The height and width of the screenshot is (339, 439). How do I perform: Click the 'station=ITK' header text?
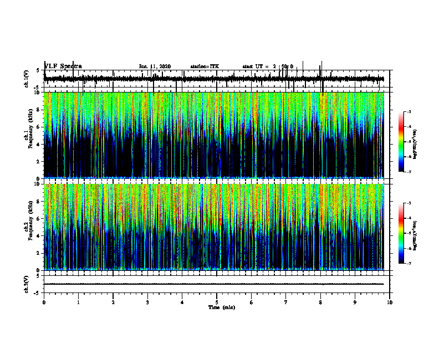pyautogui.click(x=205, y=66)
